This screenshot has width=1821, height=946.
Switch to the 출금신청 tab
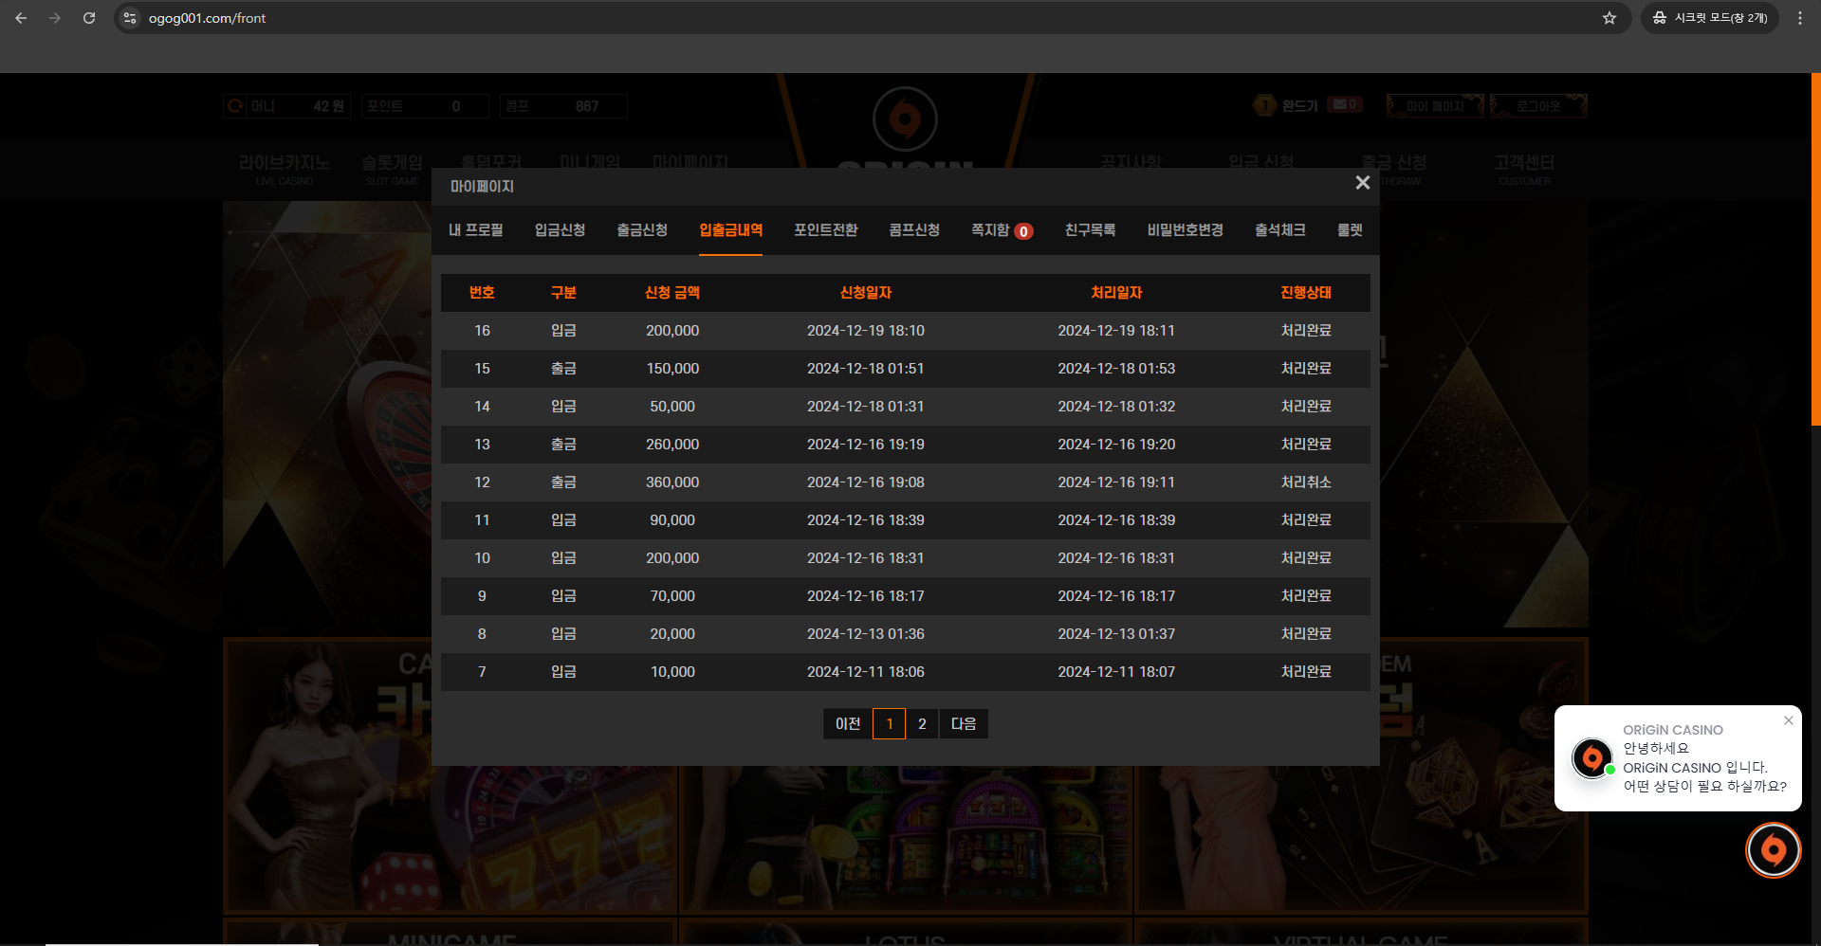coord(642,230)
